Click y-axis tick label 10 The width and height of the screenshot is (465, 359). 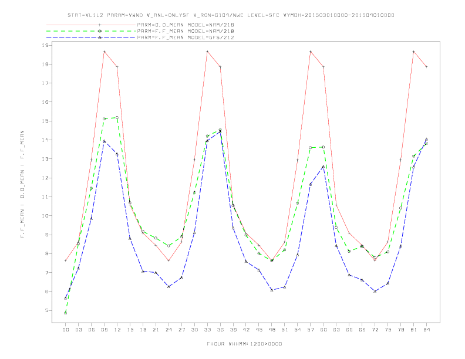pos(45,216)
